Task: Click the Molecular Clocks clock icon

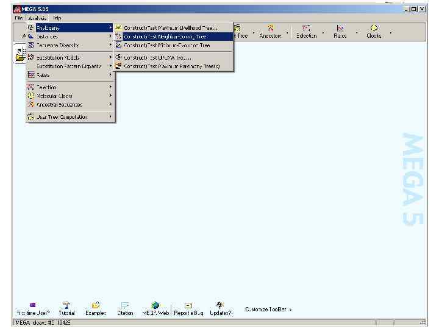Action: [x=31, y=96]
